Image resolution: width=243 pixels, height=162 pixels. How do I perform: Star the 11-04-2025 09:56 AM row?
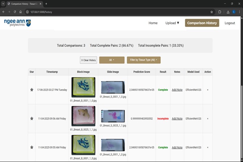pyautogui.click(x=32, y=119)
